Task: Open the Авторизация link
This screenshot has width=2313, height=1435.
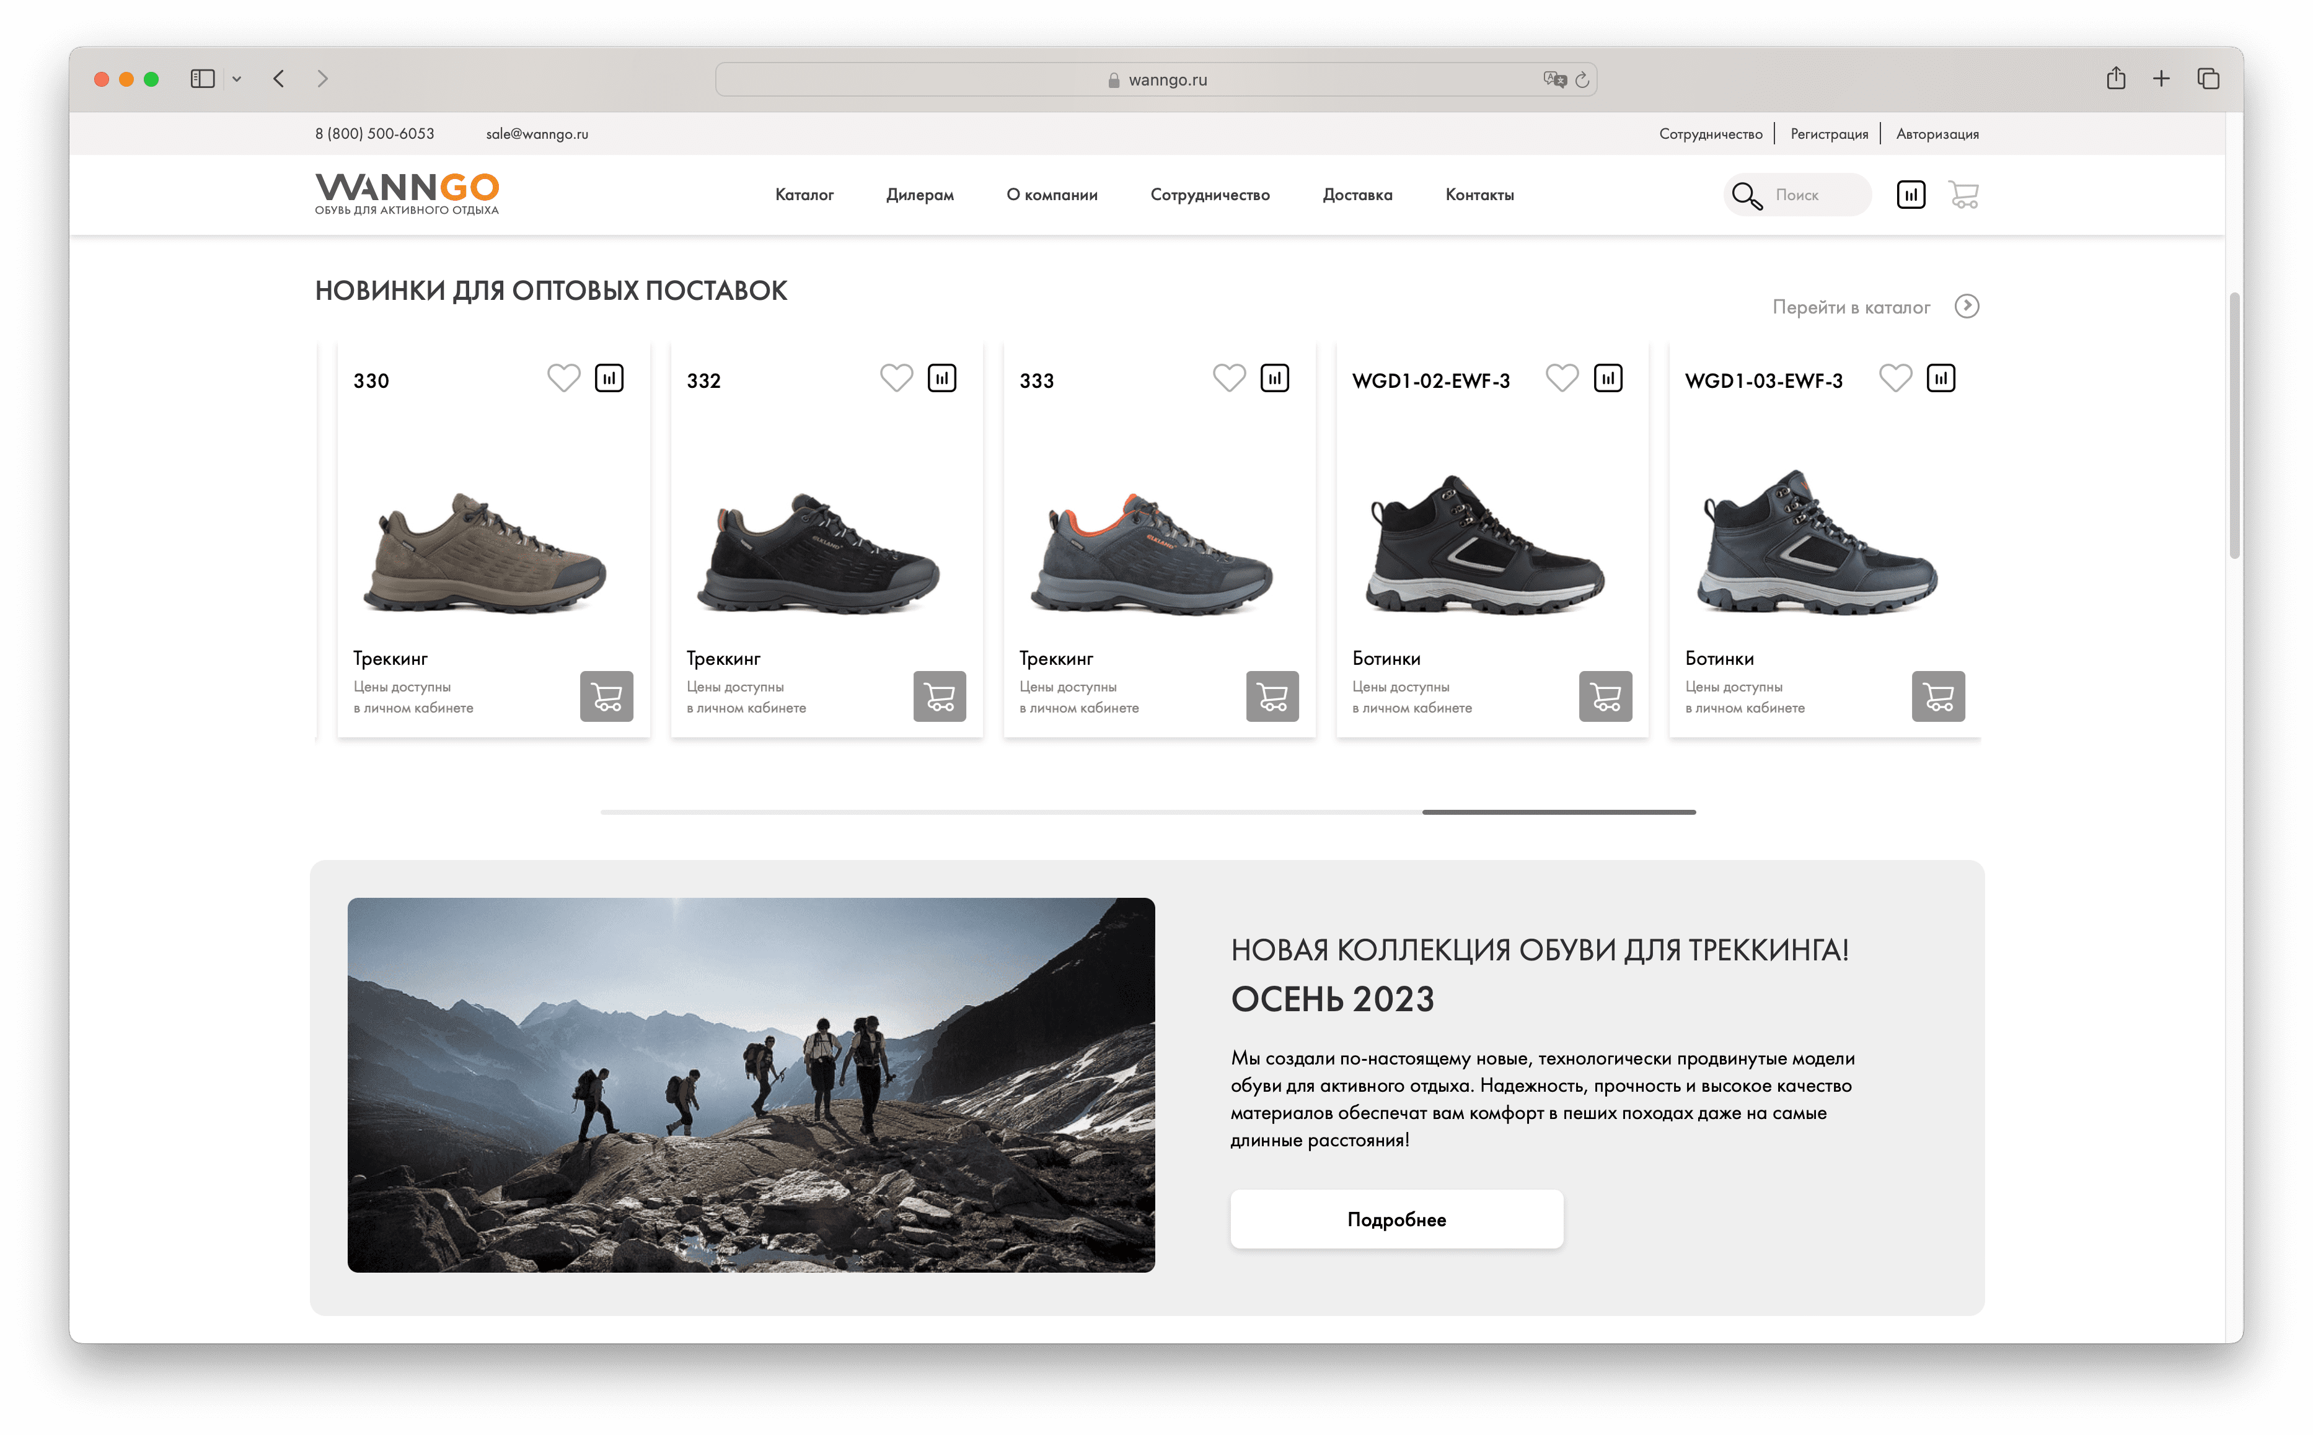Action: [x=1937, y=134]
